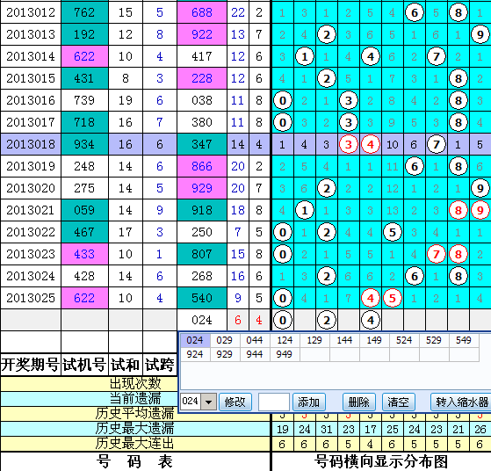This screenshot has height=471, width=491.
Task: Click circled 2 in the 024 prediction row
Action: tap(326, 320)
